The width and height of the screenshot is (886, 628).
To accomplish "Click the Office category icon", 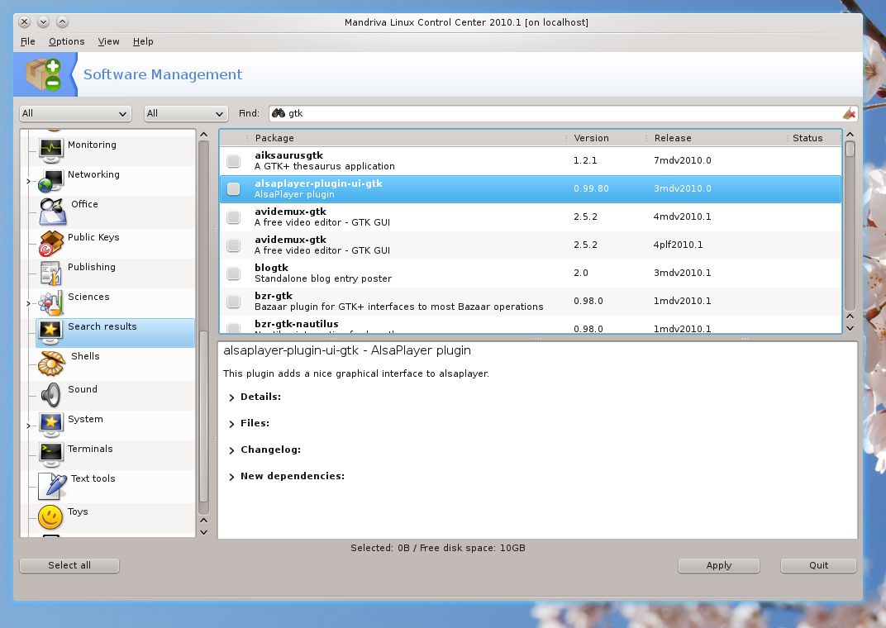I will click(x=53, y=212).
